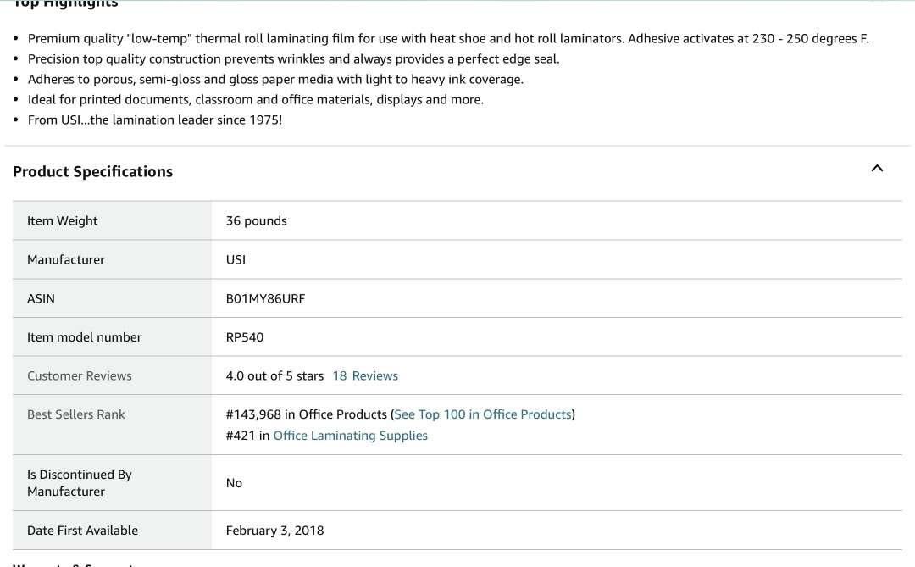915x567 pixels.
Task: Collapse the Product Specifications section chevron
Action: (877, 168)
